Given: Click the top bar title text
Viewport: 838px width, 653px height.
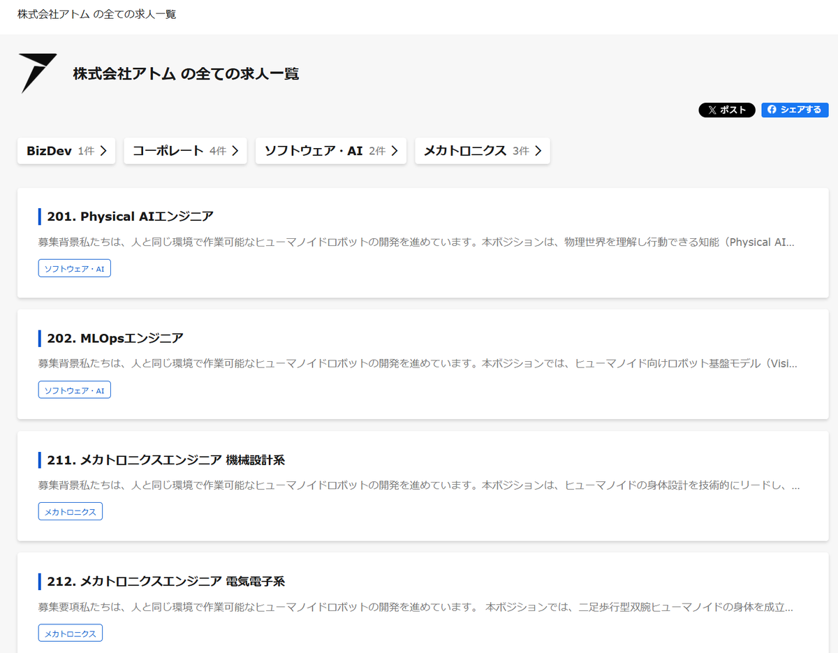Looking at the screenshot, I should [96, 14].
